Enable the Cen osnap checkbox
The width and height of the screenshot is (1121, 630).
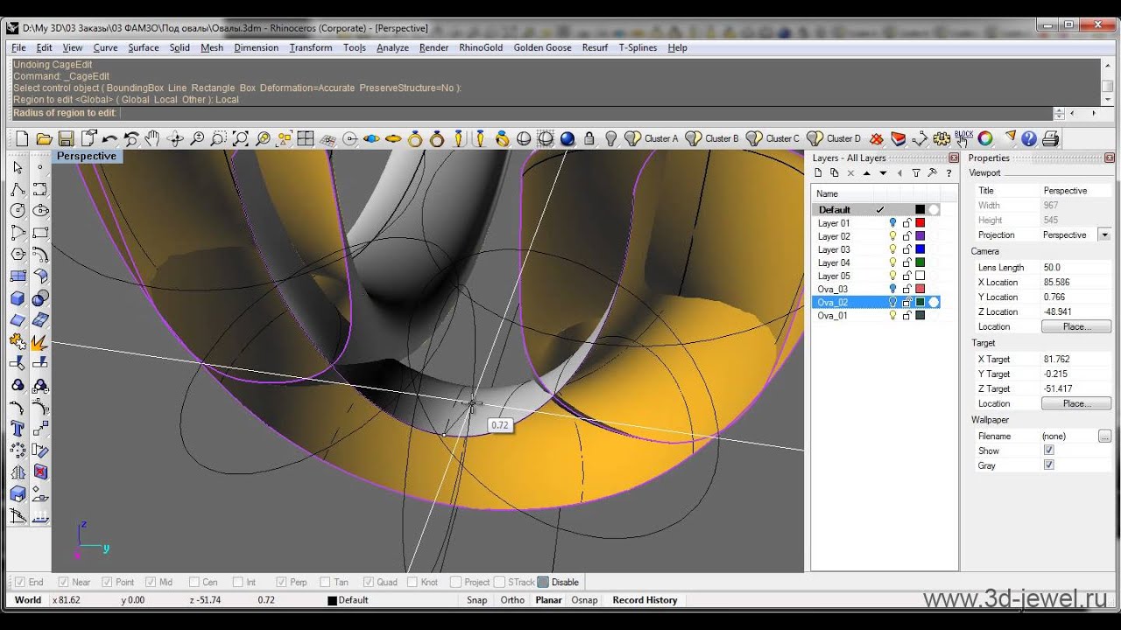[194, 582]
